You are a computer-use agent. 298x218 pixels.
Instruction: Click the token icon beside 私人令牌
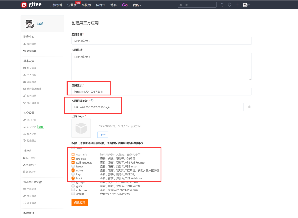pyautogui.click(x=25, y=134)
